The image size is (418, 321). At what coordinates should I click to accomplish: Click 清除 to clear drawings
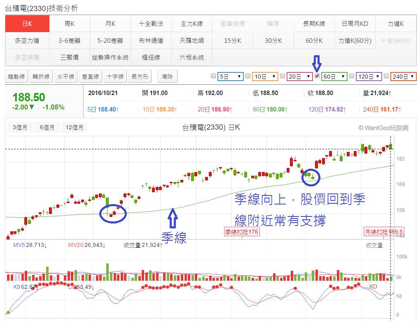[x=167, y=76]
